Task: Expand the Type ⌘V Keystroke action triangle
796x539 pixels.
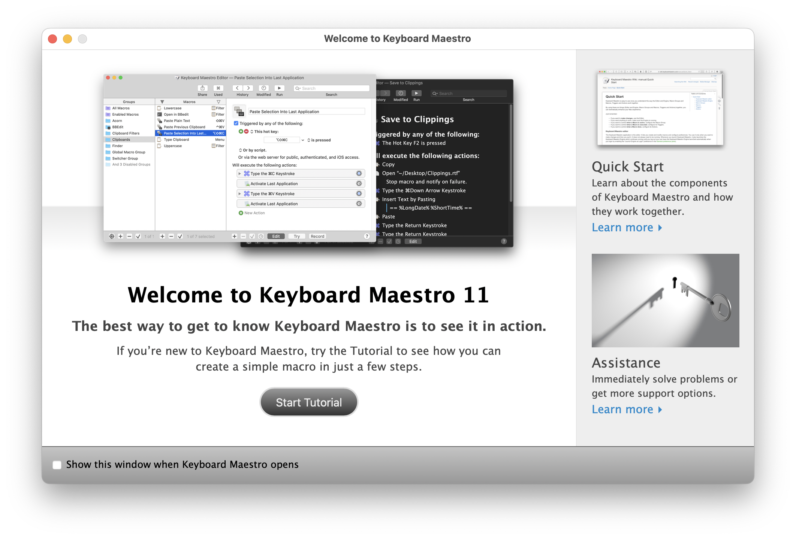Action: (240, 194)
